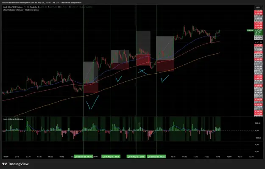Click the 12:30 time axis label
Image resolution: width=265 pixels, height=169 pixels.
251,157
